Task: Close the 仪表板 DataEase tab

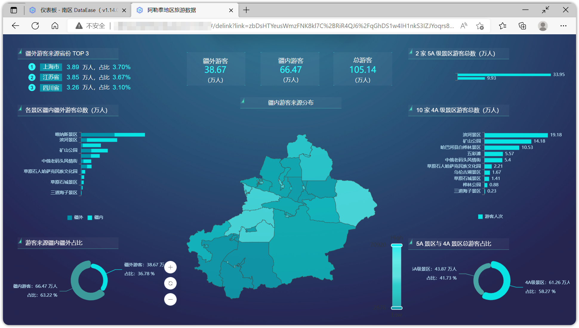Action: click(x=124, y=10)
